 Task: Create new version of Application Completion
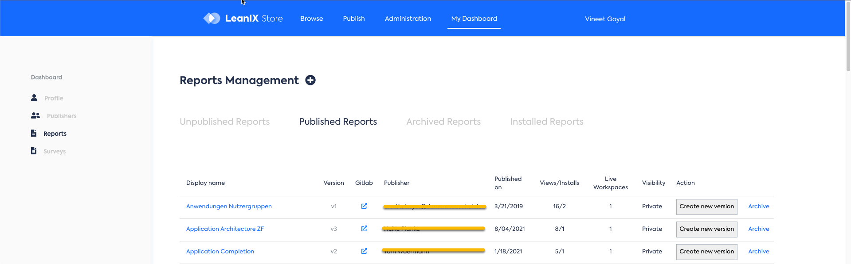coord(706,252)
